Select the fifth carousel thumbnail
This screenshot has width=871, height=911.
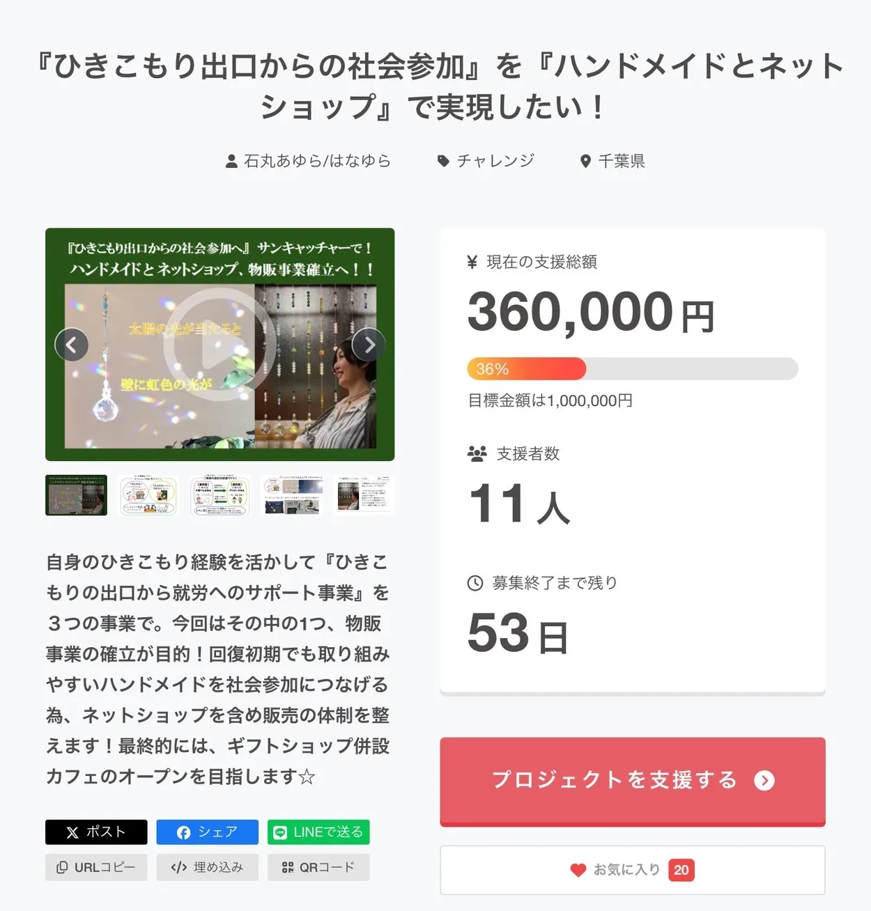point(363,495)
